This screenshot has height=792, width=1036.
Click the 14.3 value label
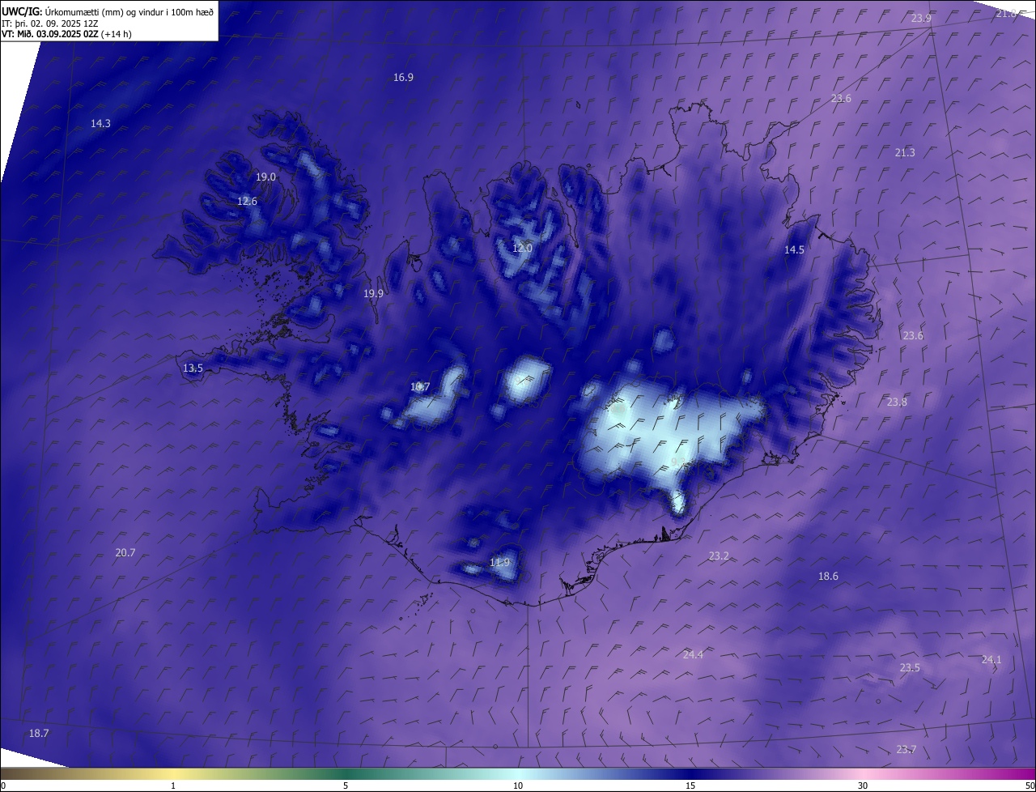(100, 124)
